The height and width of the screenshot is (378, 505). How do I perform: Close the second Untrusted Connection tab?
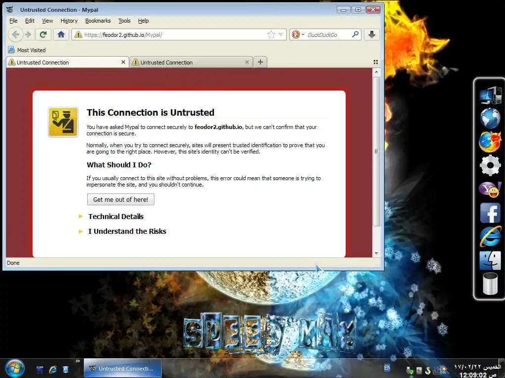(247, 62)
